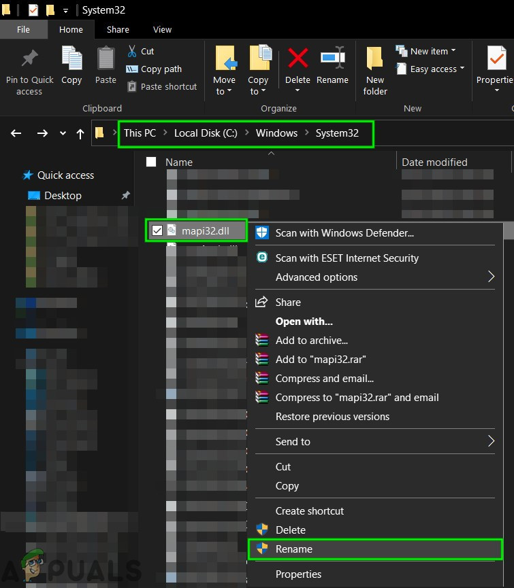
Task: Navigate up one folder with up arrow
Action: click(80, 133)
